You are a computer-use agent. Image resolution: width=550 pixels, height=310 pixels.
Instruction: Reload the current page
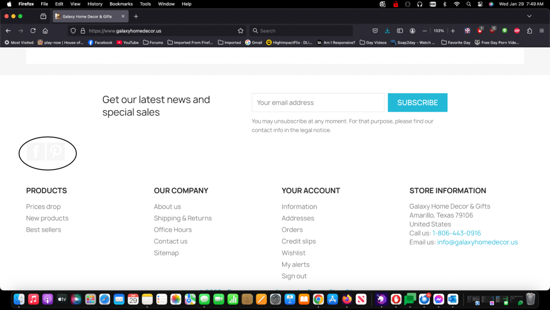[33, 31]
